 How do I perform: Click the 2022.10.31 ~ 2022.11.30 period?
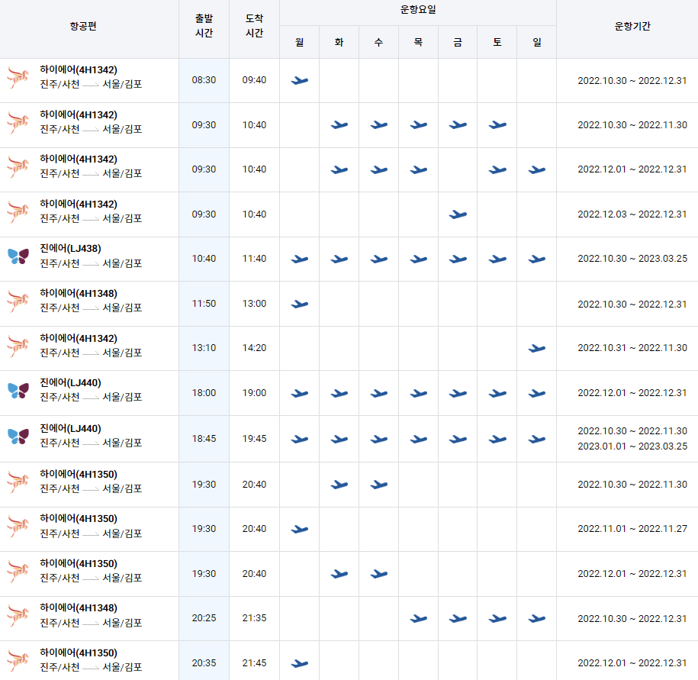pos(632,348)
